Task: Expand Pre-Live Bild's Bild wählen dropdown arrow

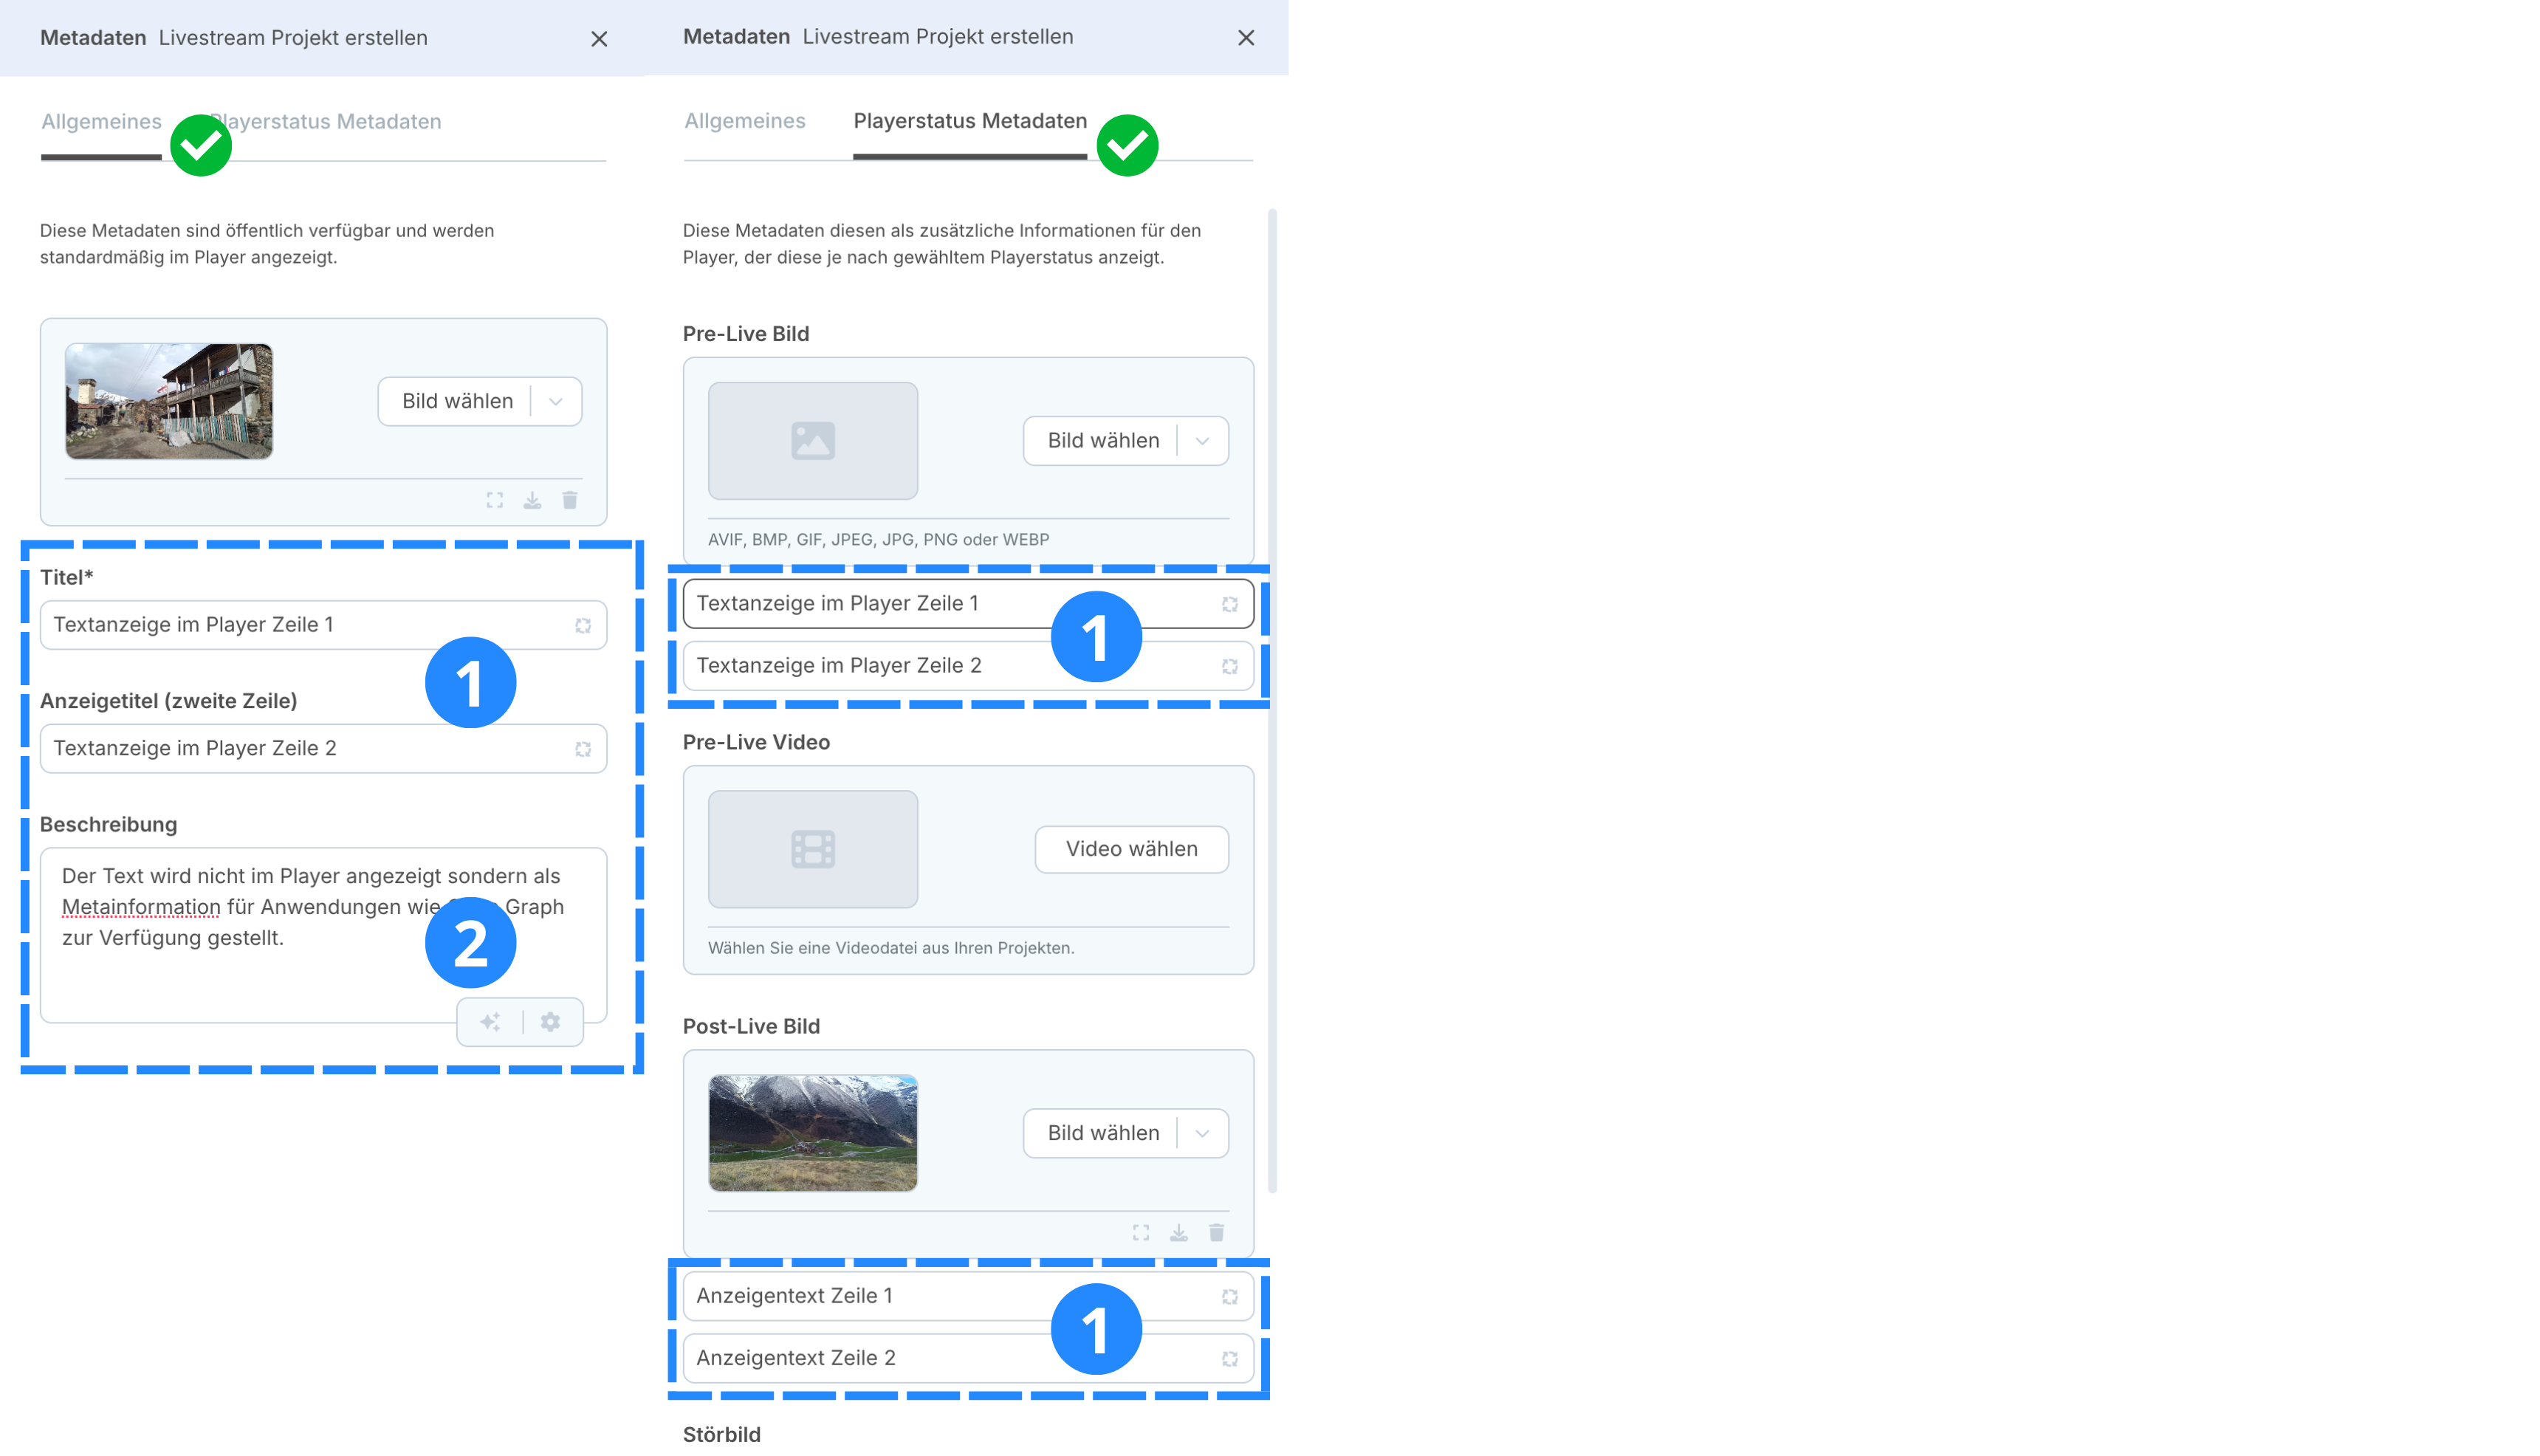Action: point(1202,441)
